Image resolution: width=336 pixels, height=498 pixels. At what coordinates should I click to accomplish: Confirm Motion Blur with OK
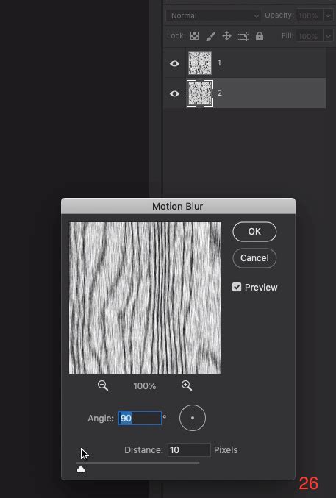(x=254, y=232)
